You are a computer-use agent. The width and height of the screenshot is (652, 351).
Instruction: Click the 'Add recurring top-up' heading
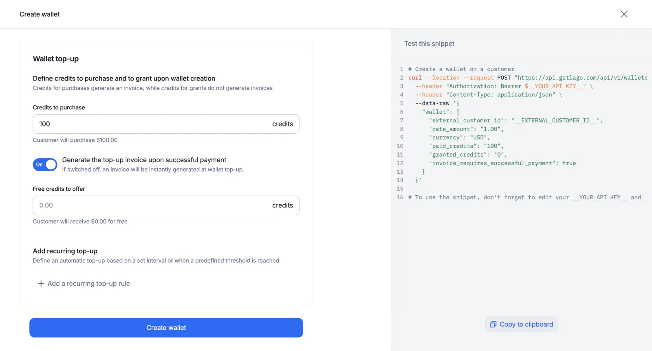(65, 251)
